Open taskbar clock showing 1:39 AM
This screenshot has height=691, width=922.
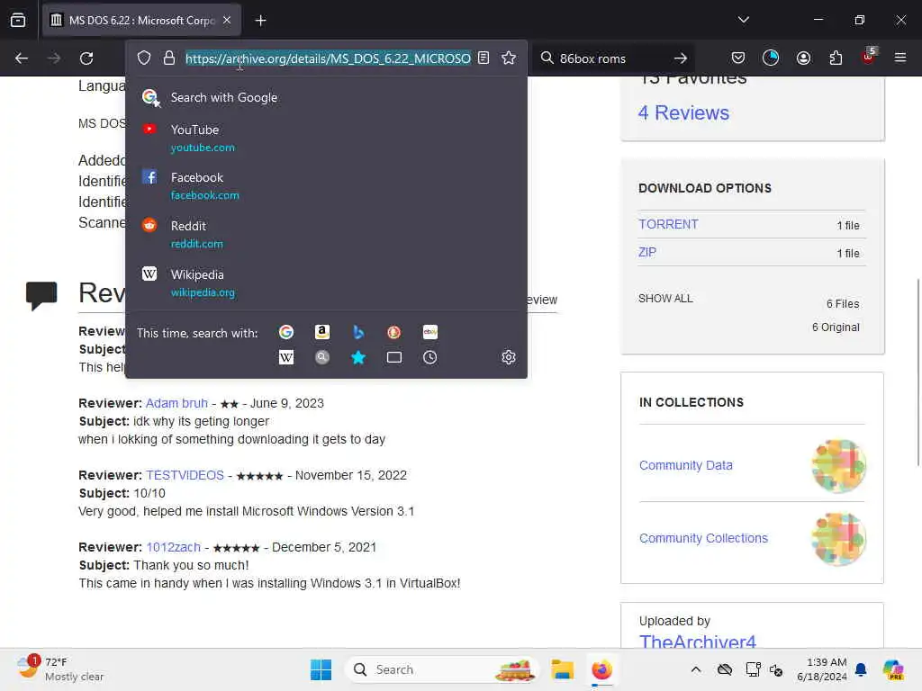click(x=821, y=669)
